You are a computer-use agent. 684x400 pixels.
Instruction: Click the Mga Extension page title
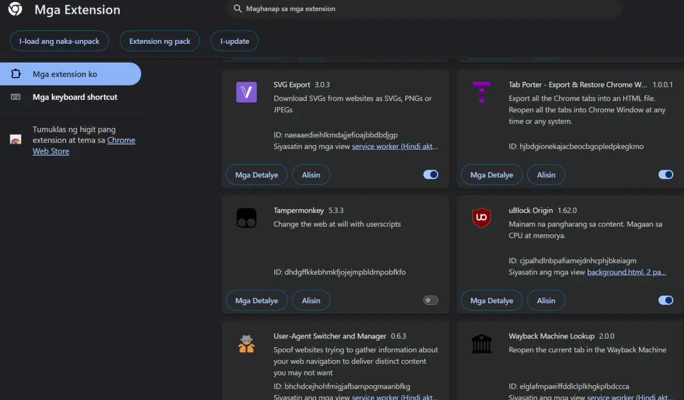(x=77, y=10)
